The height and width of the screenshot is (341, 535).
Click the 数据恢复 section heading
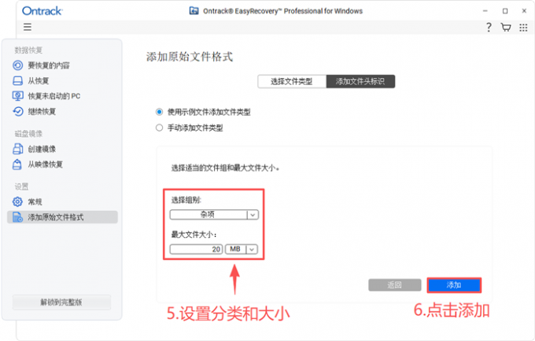pos(28,50)
